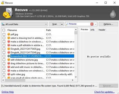
Task: Click the vertical scrollbar thumb
Action: [76, 33]
